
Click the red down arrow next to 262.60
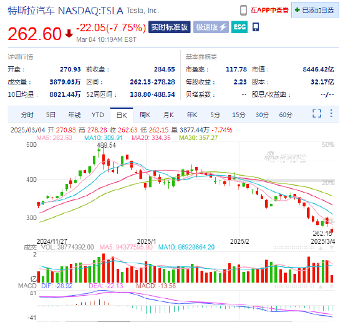coord(69,34)
